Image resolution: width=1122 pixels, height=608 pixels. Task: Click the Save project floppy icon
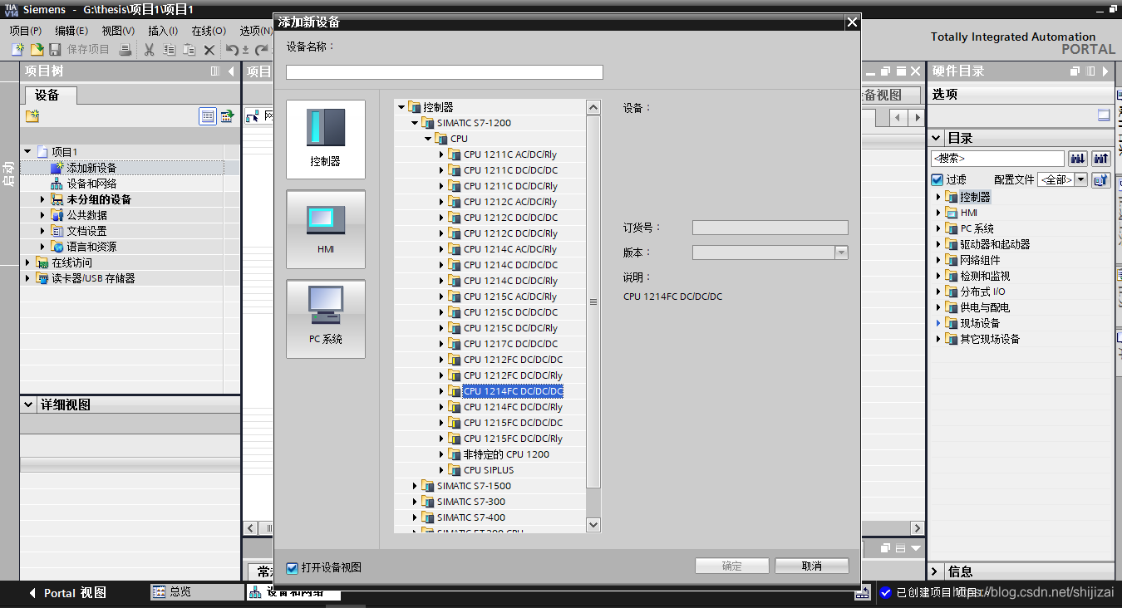(55, 50)
